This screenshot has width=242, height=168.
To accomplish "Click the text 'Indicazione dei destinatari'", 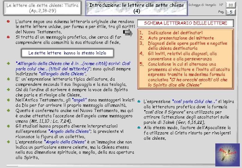I will click(x=175, y=33).
